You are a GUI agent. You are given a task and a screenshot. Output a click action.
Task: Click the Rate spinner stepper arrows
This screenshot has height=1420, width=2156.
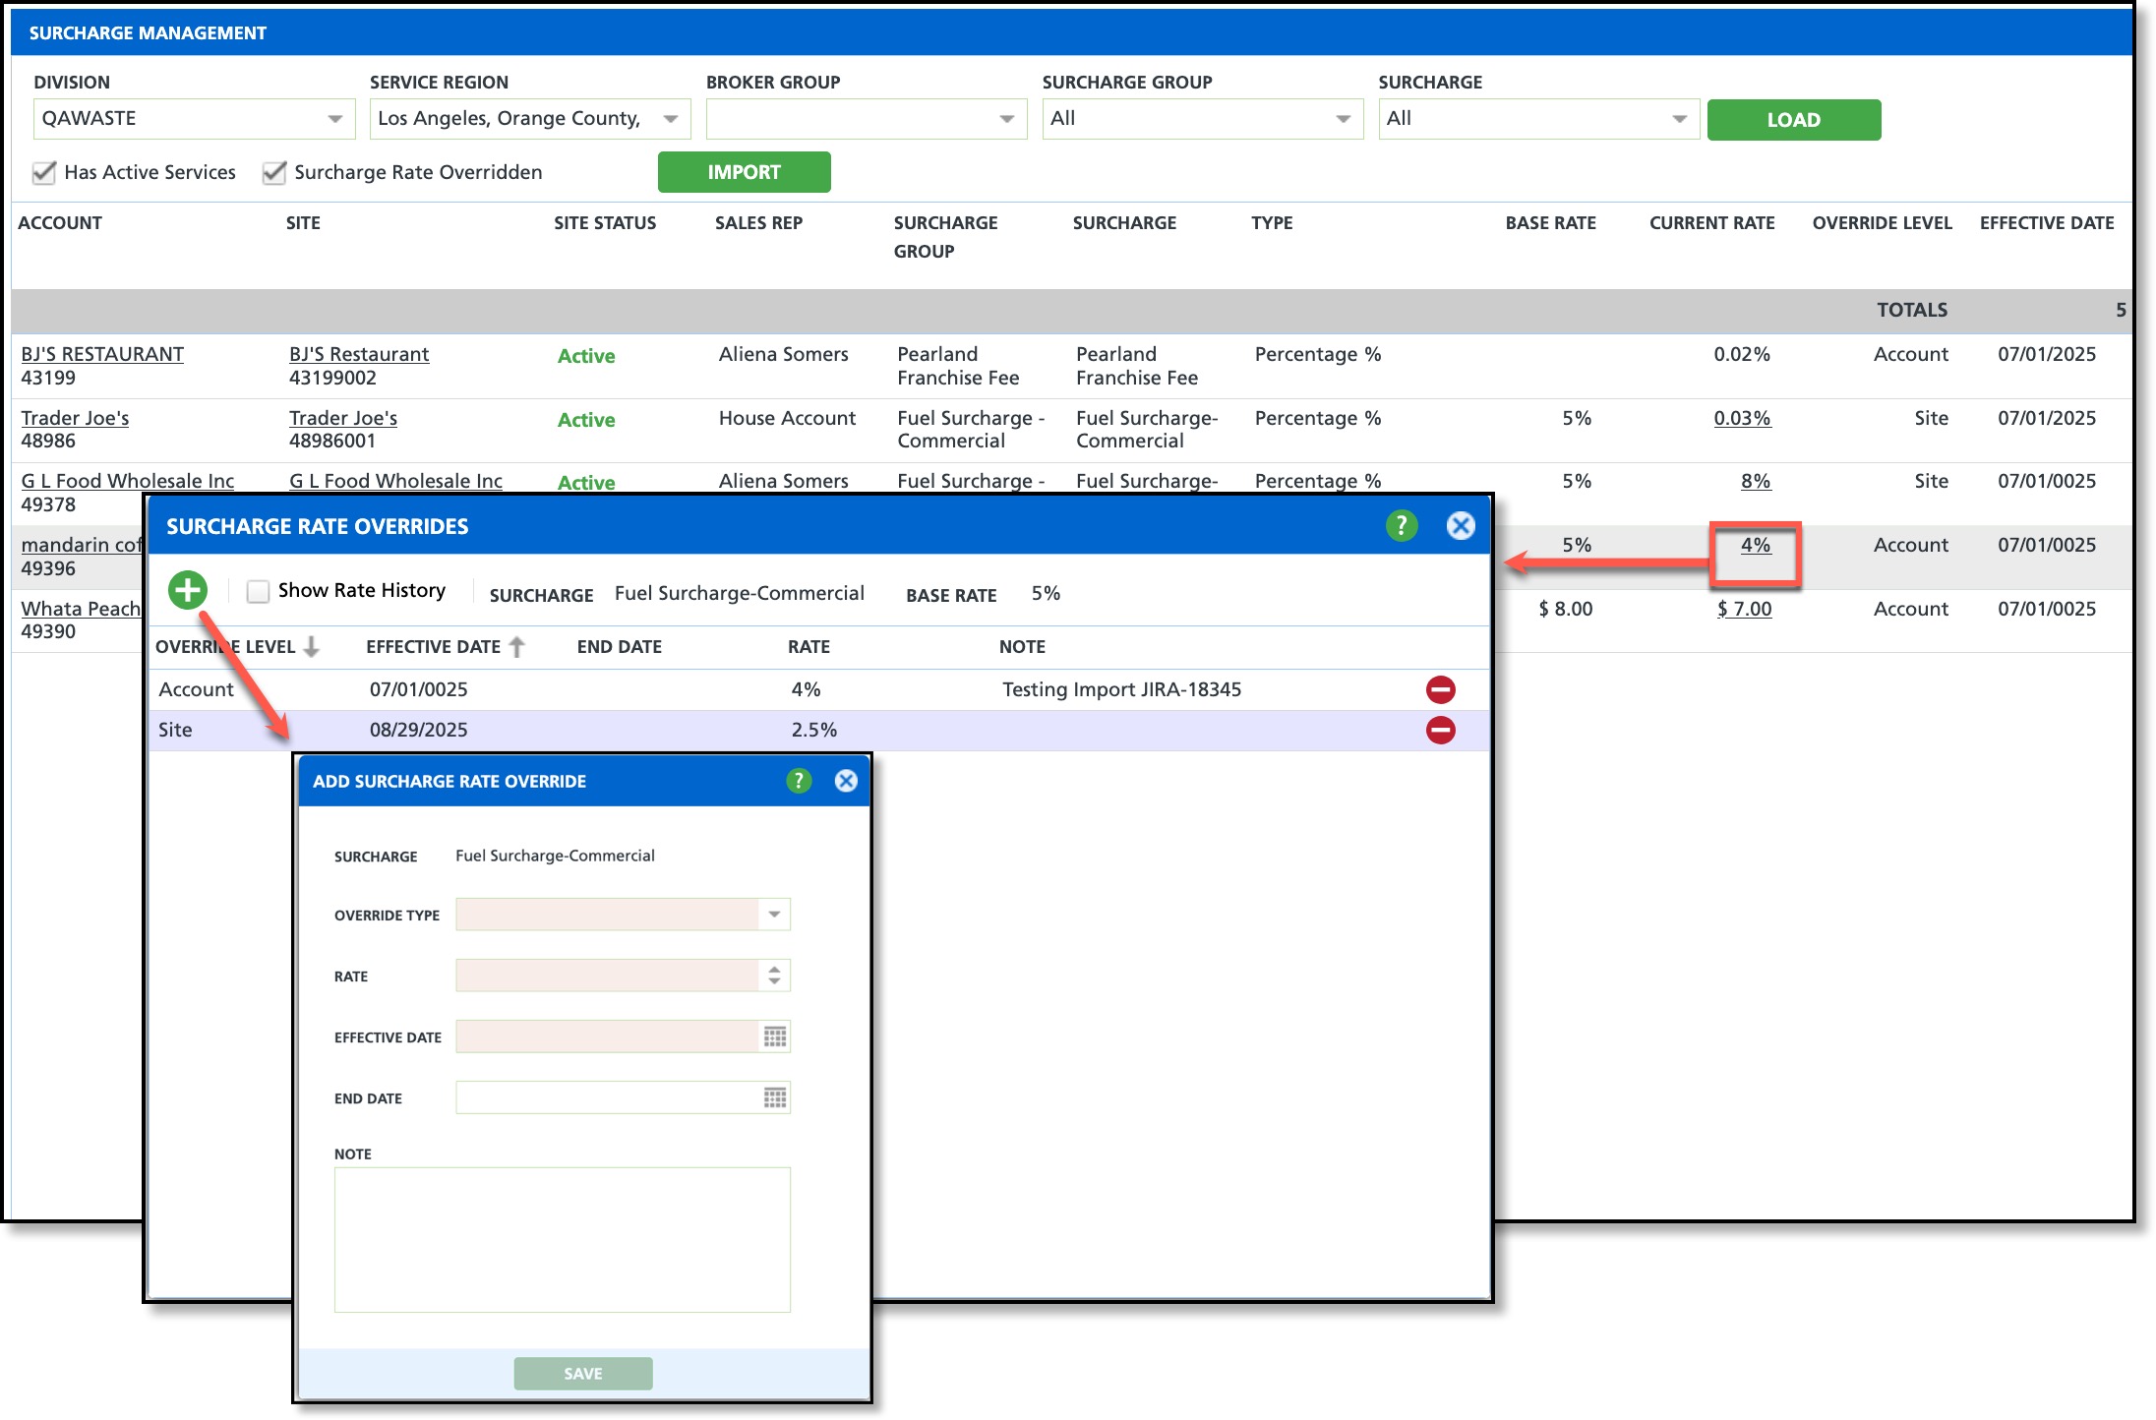coord(774,976)
